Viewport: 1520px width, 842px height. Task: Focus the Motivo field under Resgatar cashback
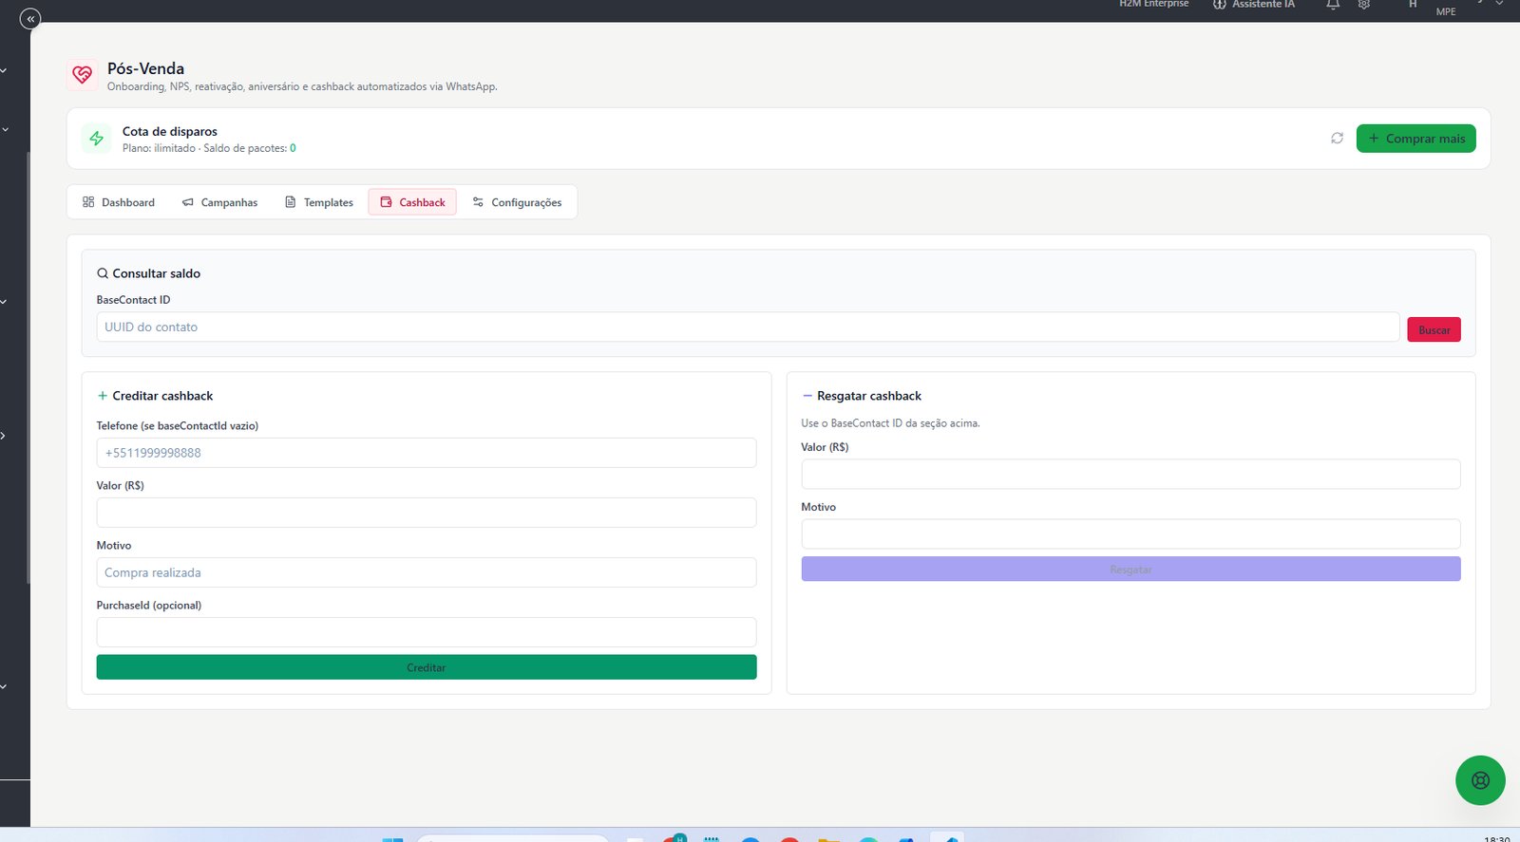click(x=1130, y=533)
